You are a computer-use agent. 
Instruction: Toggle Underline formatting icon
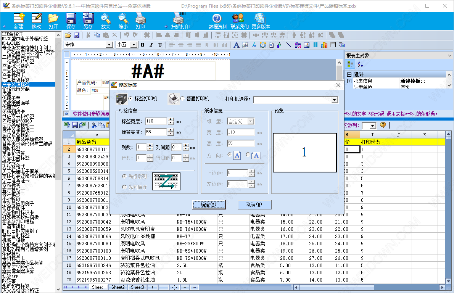pos(160,45)
